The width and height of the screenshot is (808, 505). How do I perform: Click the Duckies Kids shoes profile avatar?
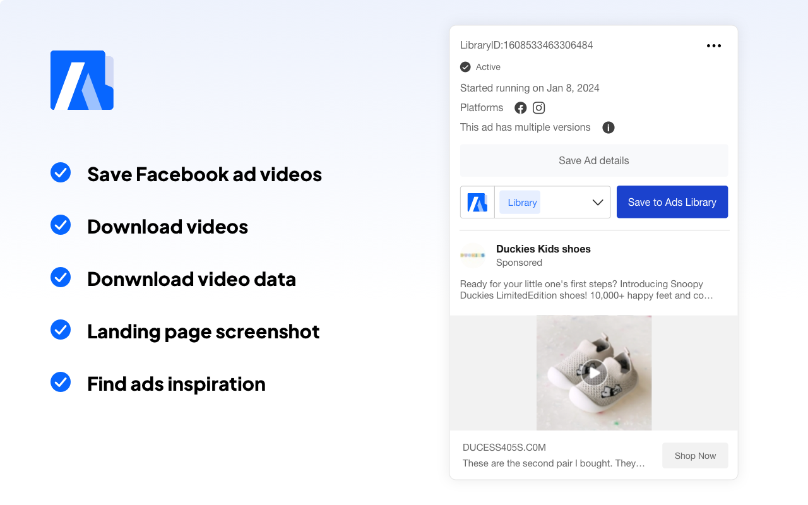pyautogui.click(x=472, y=255)
